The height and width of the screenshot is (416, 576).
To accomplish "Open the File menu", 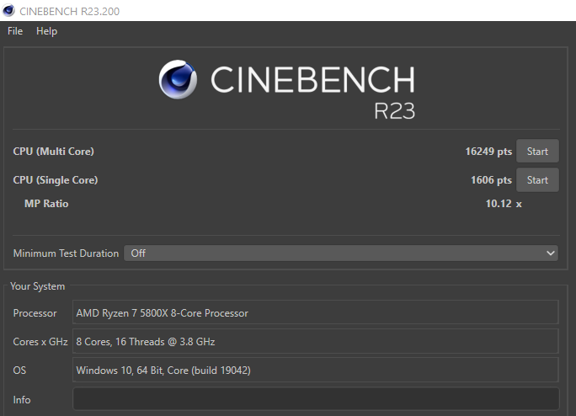I will (x=15, y=31).
